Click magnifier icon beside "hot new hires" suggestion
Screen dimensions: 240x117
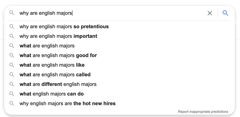[x=12, y=103]
